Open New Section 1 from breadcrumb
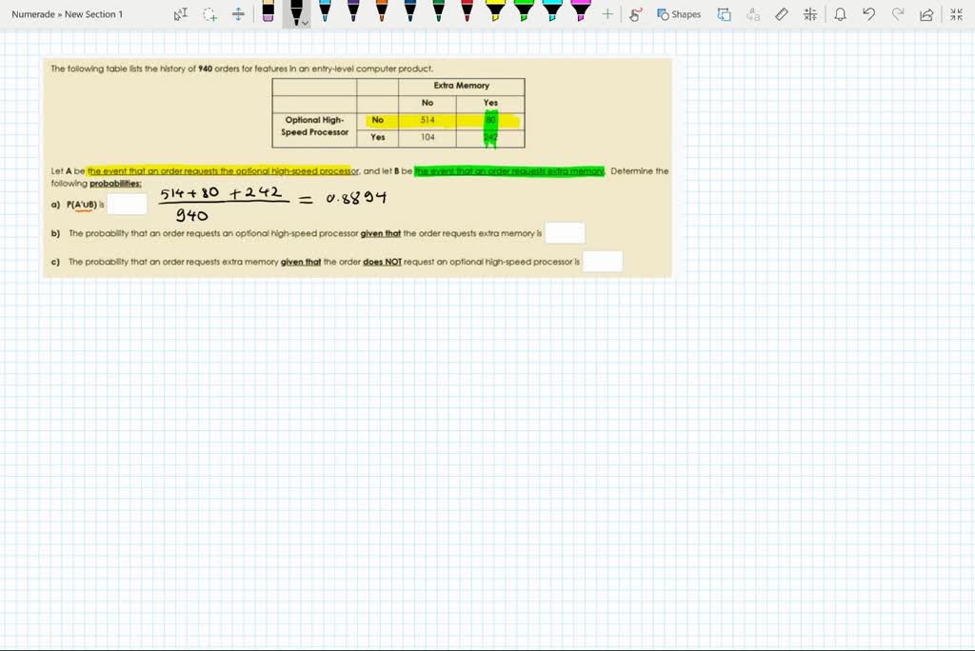975x651 pixels. click(95, 14)
